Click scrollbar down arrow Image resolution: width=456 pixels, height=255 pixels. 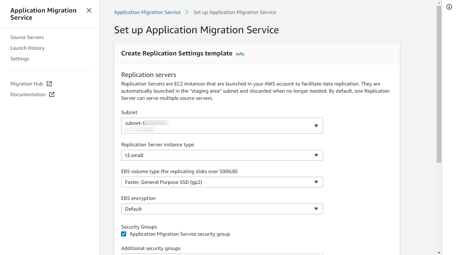click(x=439, y=252)
